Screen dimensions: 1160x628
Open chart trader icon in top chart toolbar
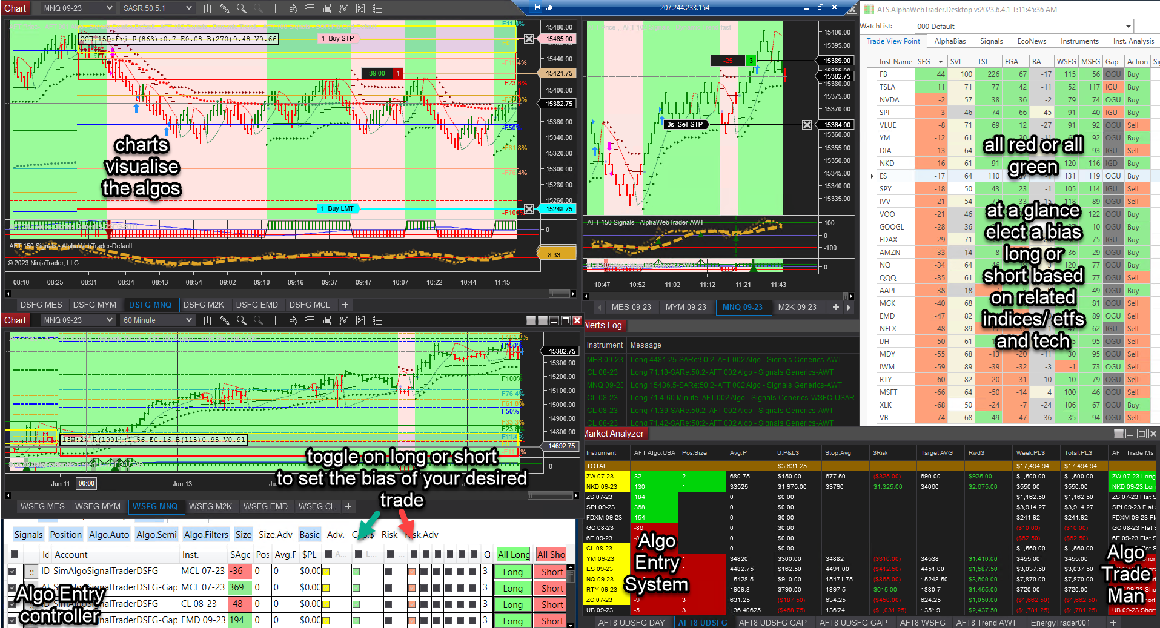pos(309,8)
